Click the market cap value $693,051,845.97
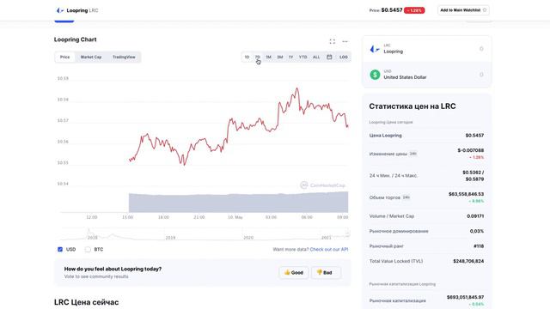 [x=465, y=297]
